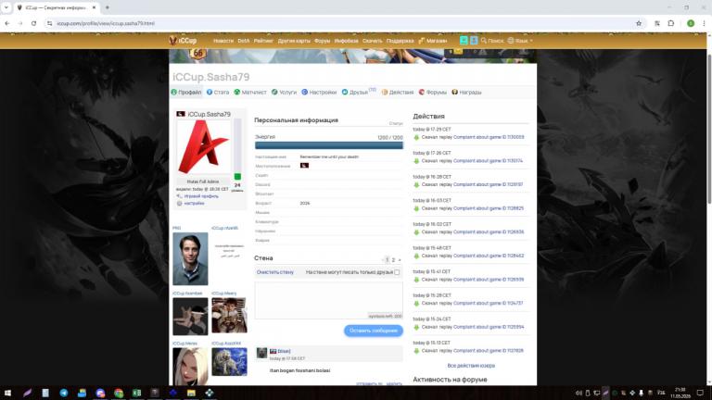Click the gear icon next to настройки
712x400 pixels.
point(179,203)
